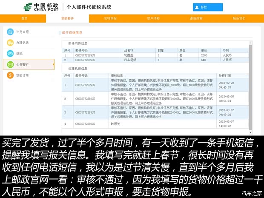Click the 邮件内件信息 heading
264x198 pixels.
point(78,43)
